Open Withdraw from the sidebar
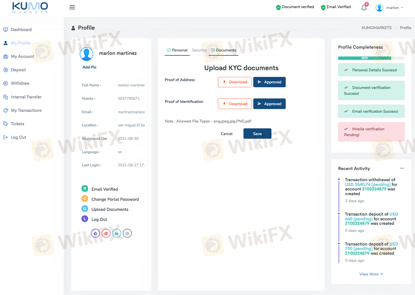Image resolution: width=415 pixels, height=295 pixels. tap(20, 83)
